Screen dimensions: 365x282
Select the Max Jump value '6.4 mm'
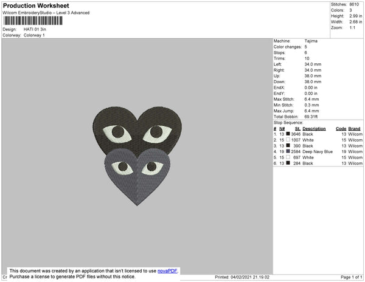[x=311, y=111]
